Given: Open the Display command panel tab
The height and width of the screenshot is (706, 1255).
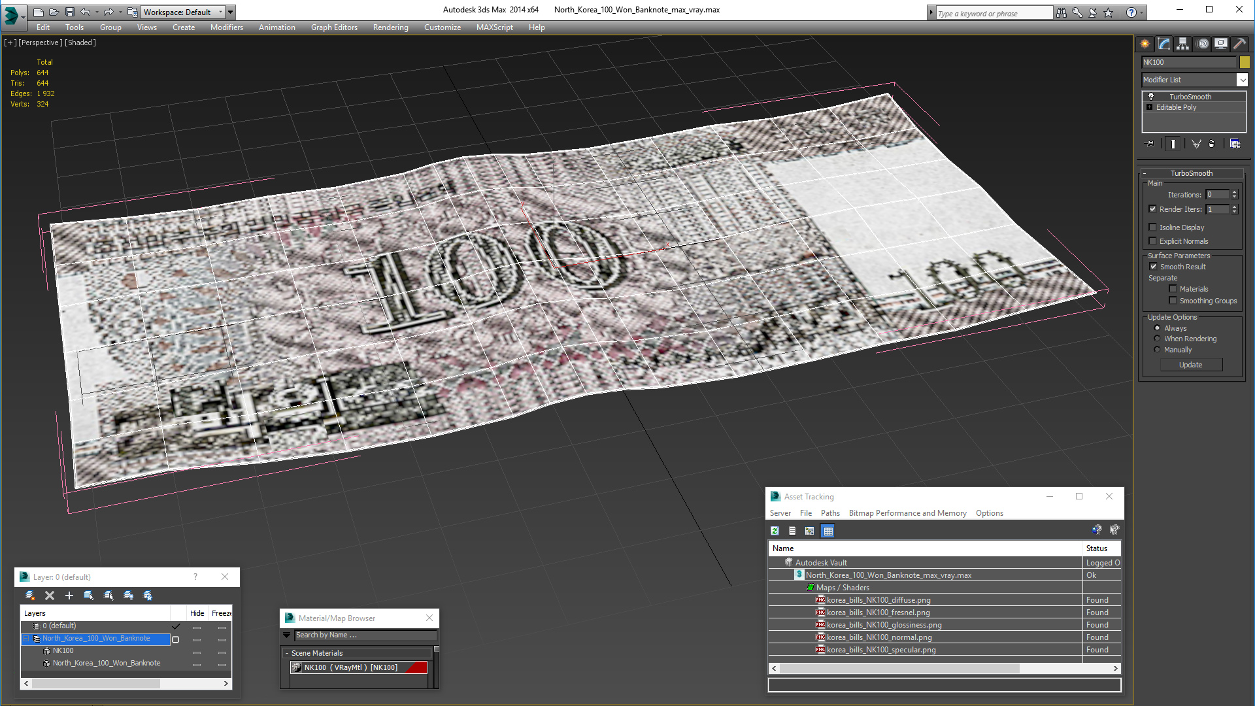Looking at the screenshot, I should tap(1221, 44).
